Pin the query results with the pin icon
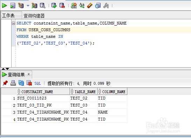This screenshot has height=138, width=191. (5, 83)
